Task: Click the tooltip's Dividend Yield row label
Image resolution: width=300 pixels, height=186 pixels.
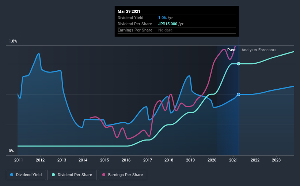Action: pos(130,18)
